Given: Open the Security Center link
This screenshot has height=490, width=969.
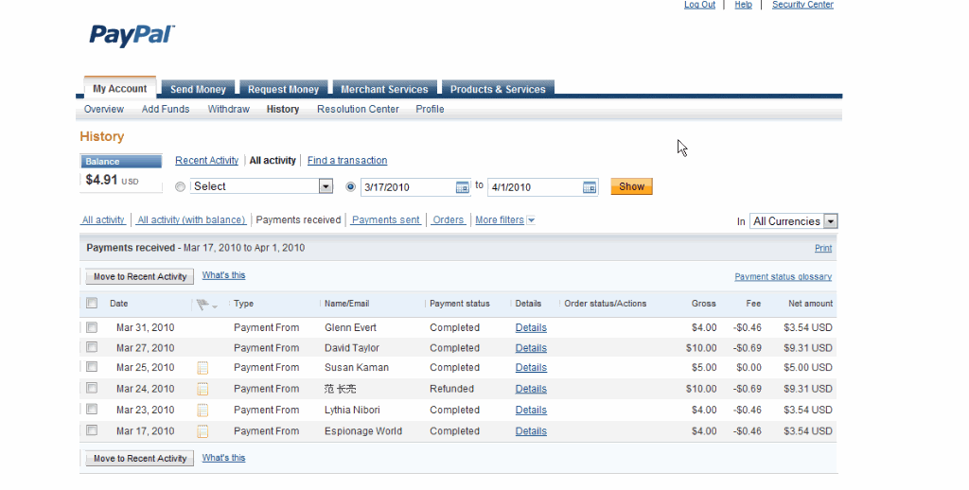Looking at the screenshot, I should [x=802, y=5].
